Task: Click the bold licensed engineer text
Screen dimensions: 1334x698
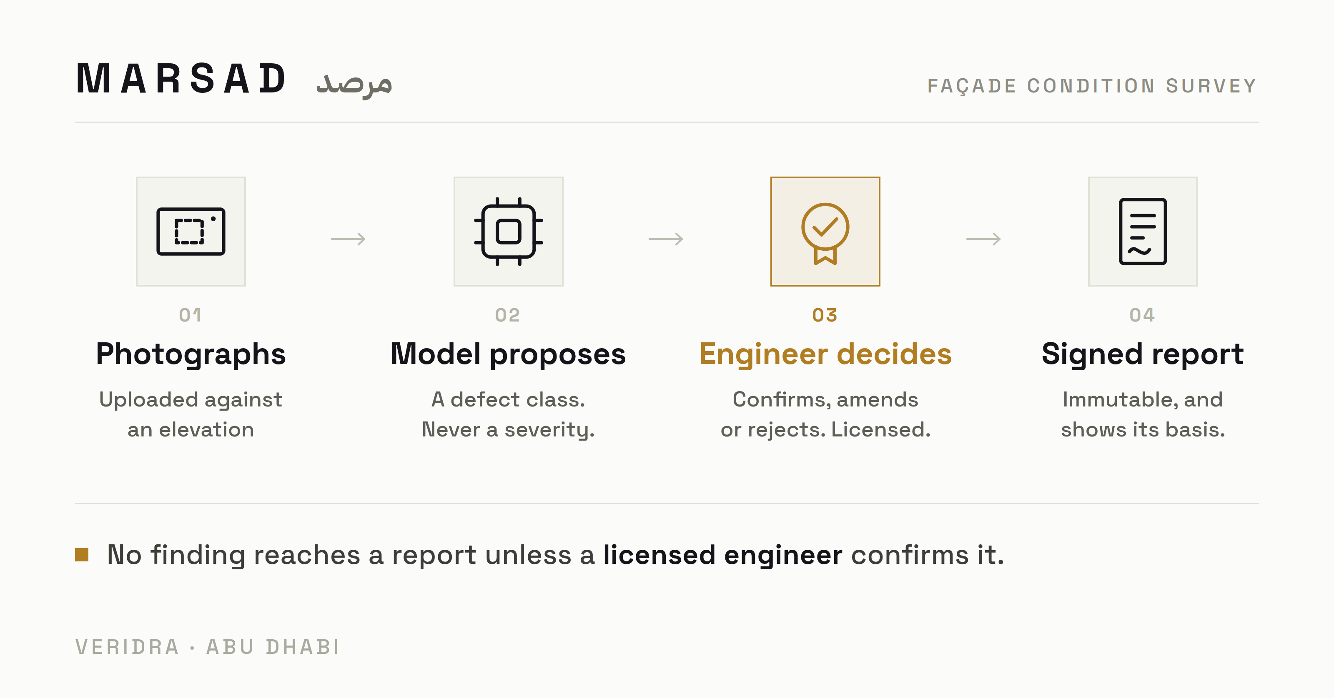Action: tap(722, 555)
